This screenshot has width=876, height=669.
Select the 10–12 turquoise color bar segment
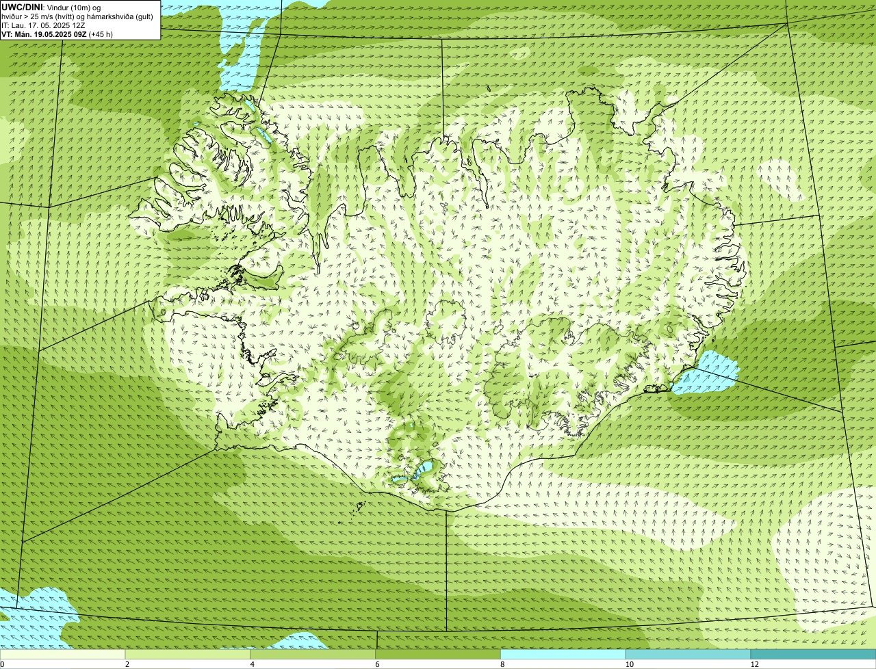pyautogui.click(x=688, y=655)
